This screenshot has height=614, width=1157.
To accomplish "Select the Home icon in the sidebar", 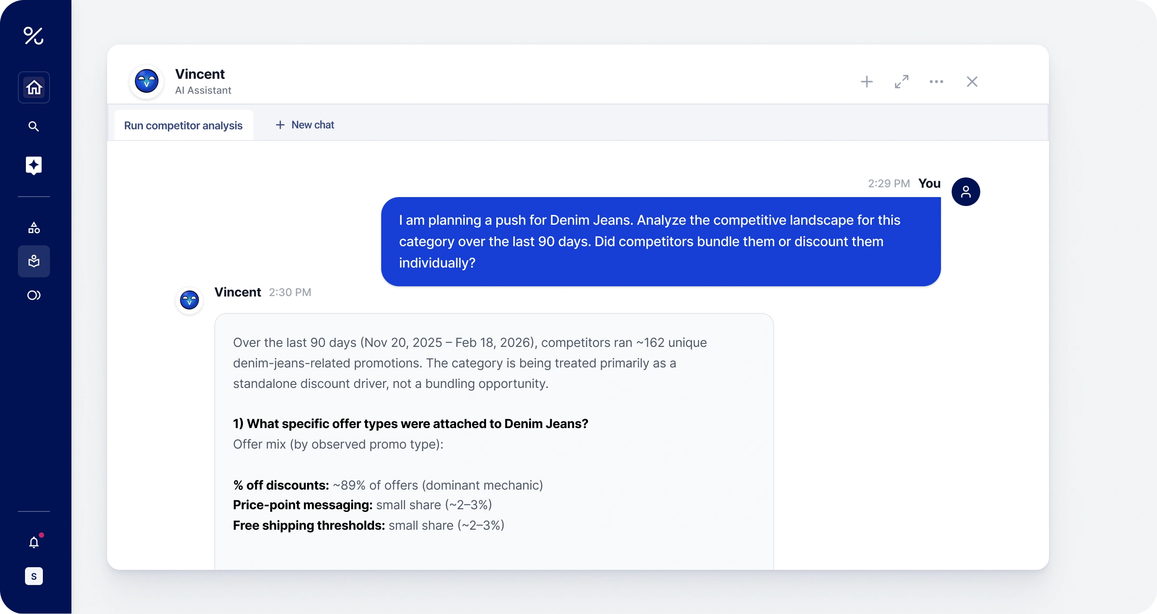I will [x=33, y=87].
